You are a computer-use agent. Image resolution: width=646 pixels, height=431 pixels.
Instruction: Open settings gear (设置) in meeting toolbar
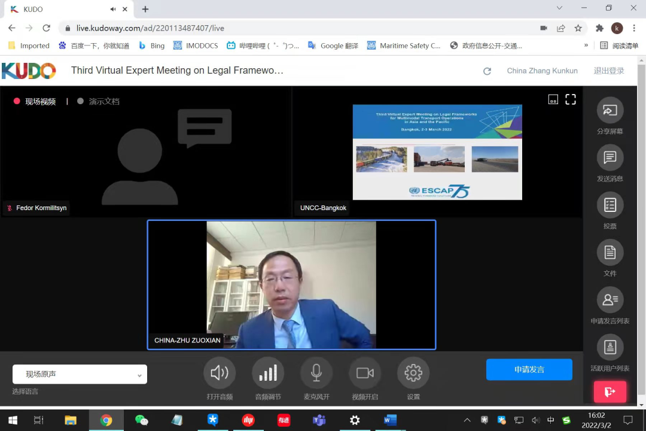point(413,373)
